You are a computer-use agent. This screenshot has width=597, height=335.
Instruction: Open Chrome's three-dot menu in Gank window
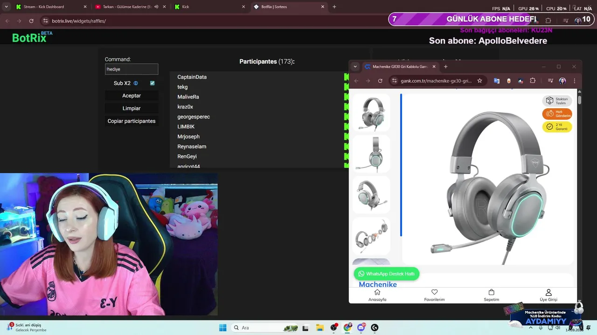point(574,80)
